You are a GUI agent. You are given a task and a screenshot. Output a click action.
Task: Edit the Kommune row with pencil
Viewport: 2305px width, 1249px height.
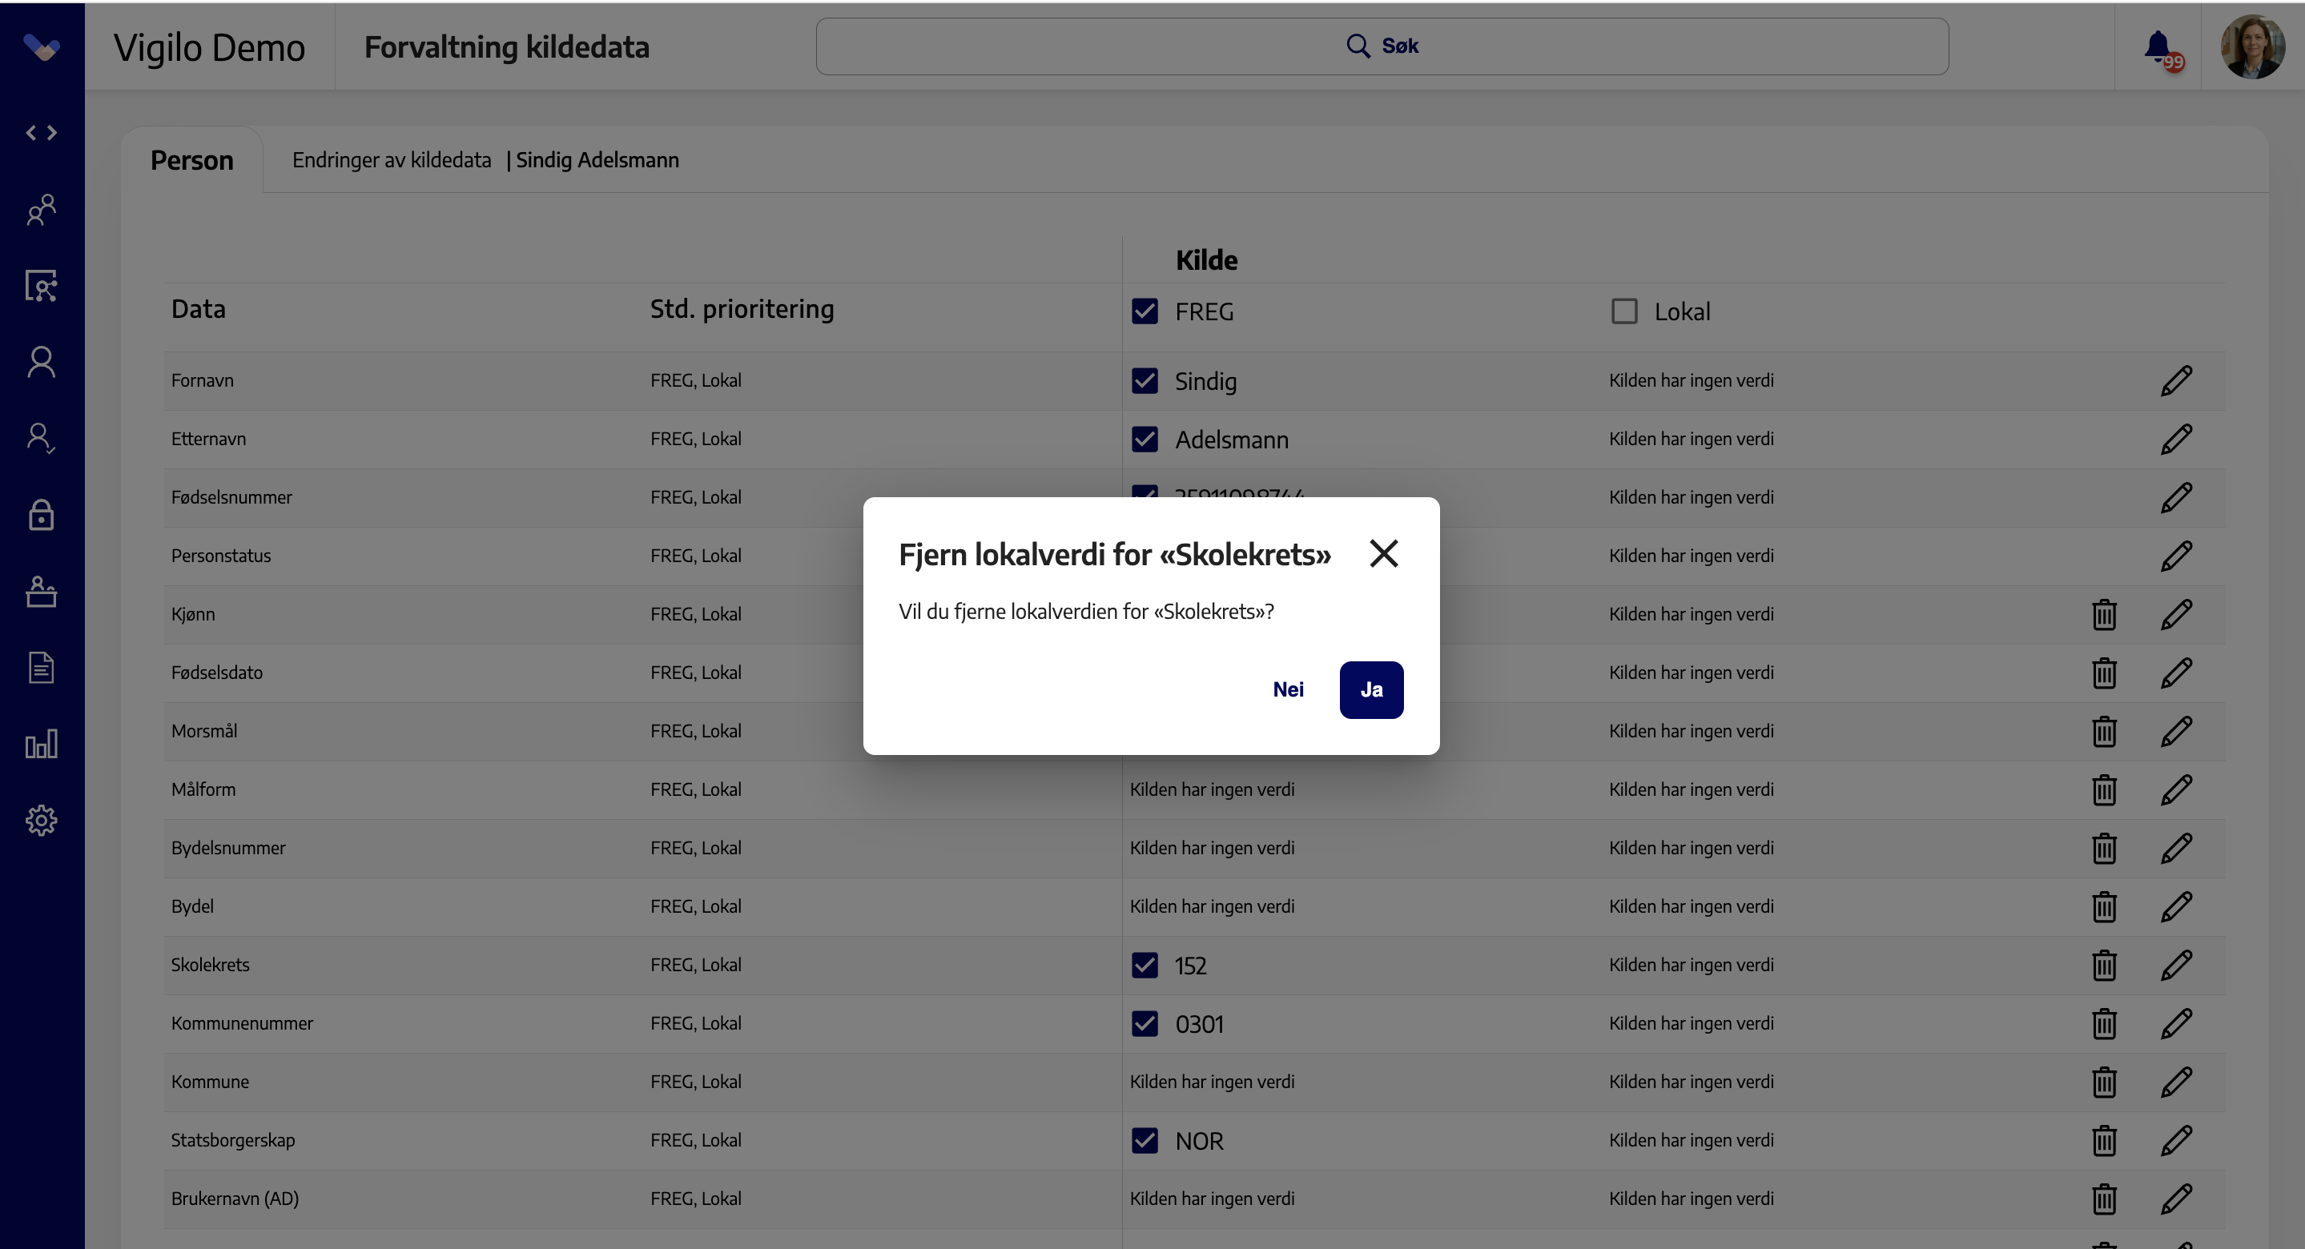[2176, 1082]
